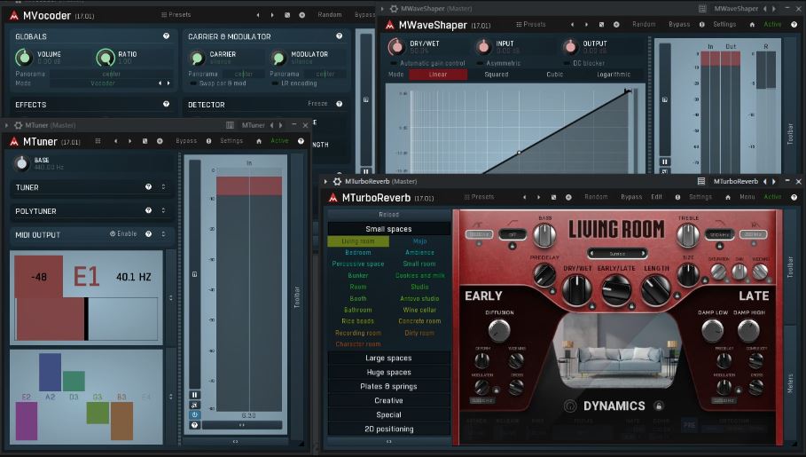Screen dimensions: 806x457
Task: Select the Logarithmic mode tab
Action: click(614, 75)
